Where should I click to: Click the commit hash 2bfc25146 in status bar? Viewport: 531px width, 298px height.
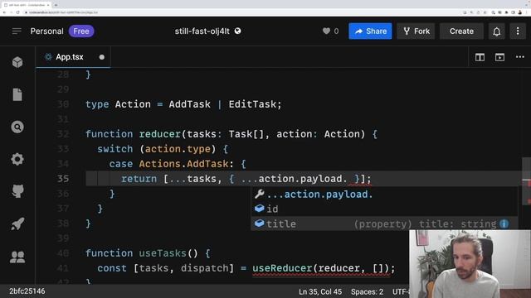pos(27,291)
